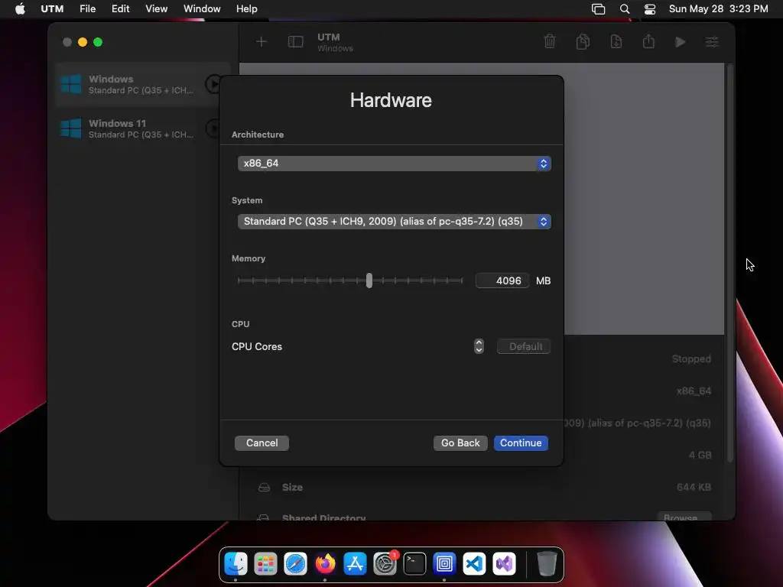Click the clone VM icon in toolbar
783x587 pixels.
[583, 41]
